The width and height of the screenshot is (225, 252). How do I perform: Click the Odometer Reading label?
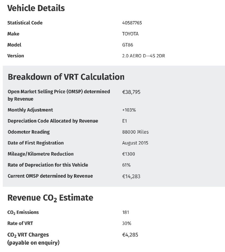point(29,132)
